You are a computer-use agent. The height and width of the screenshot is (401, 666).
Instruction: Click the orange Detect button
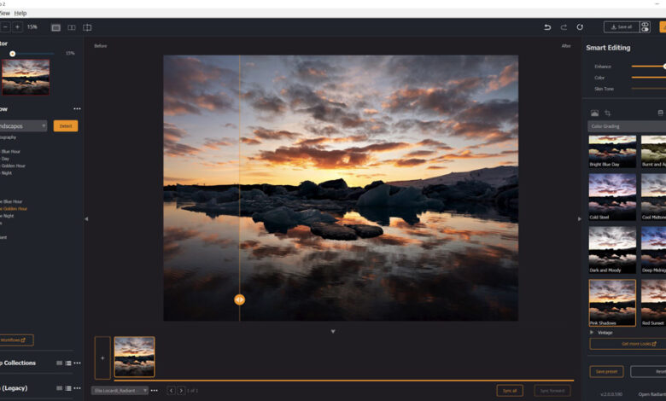(66, 126)
